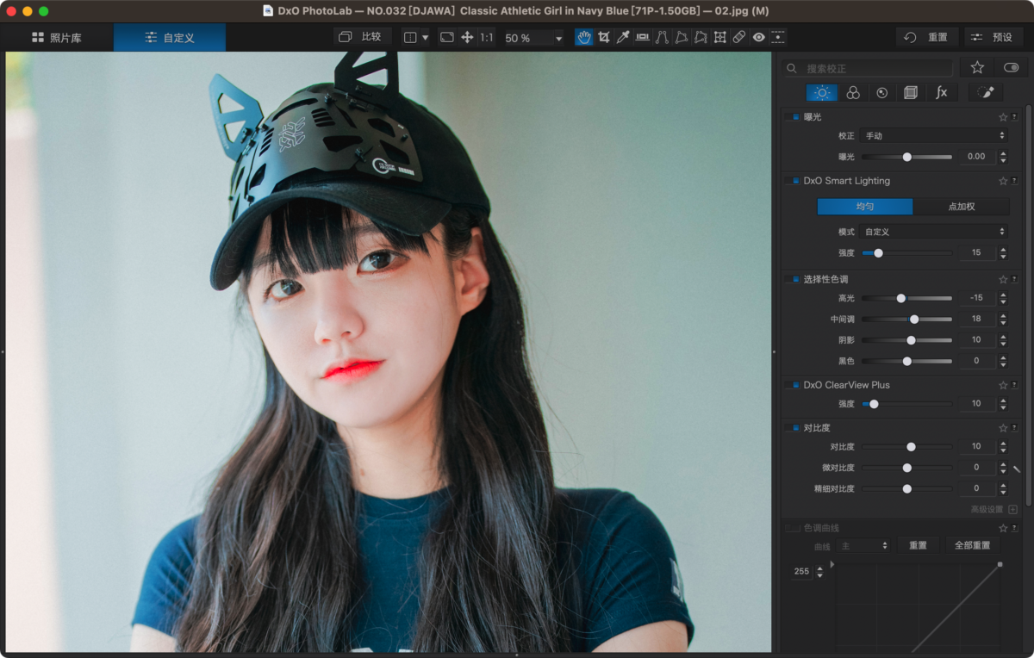Open the miniature effect tool
The height and width of the screenshot is (658, 1034).
coord(778,37)
